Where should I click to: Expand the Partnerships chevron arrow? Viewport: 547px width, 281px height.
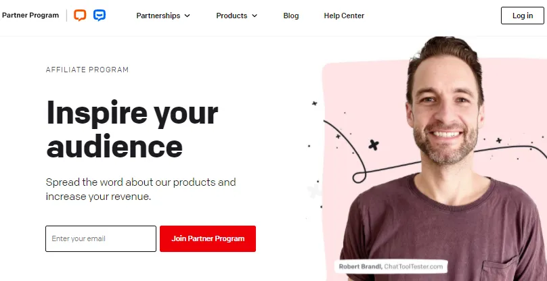[x=188, y=16]
